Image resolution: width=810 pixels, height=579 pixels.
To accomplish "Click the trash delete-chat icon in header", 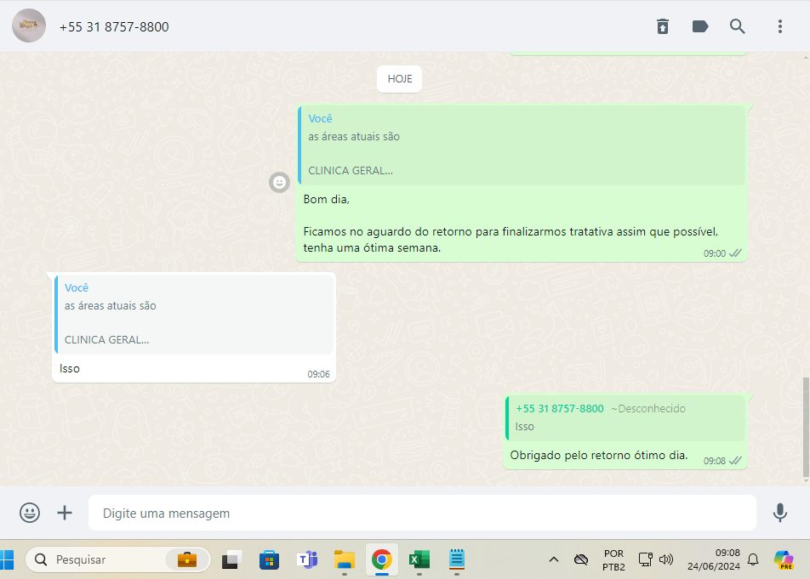I will point(663,26).
